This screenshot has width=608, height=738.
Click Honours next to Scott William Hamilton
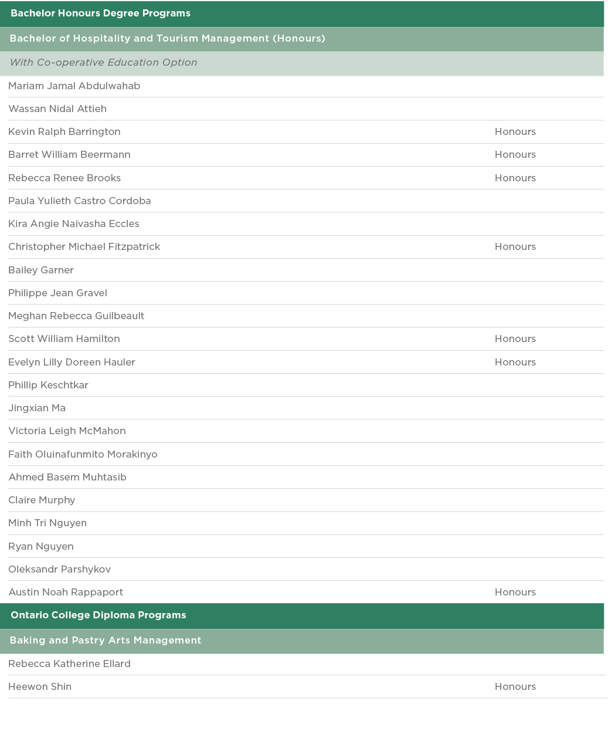pyautogui.click(x=515, y=339)
